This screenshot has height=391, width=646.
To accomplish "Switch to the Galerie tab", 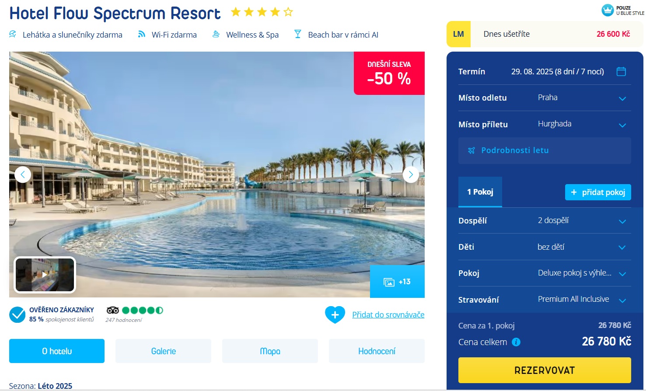I will pyautogui.click(x=163, y=351).
